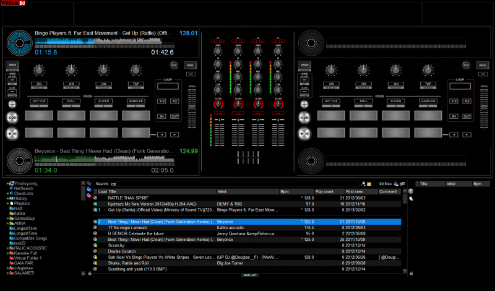The image size is (495, 291).
Task: Click the right deck pitch slider handle
Action: coord(484,108)
